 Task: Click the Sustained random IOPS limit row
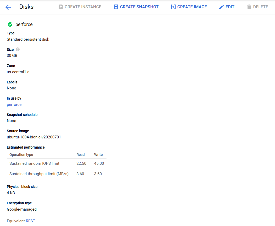(x=57, y=163)
